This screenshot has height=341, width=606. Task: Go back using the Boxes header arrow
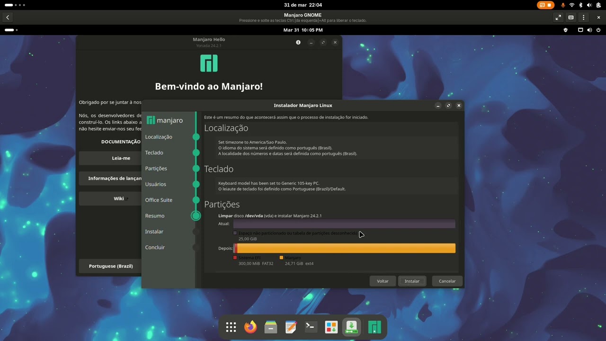click(x=8, y=18)
